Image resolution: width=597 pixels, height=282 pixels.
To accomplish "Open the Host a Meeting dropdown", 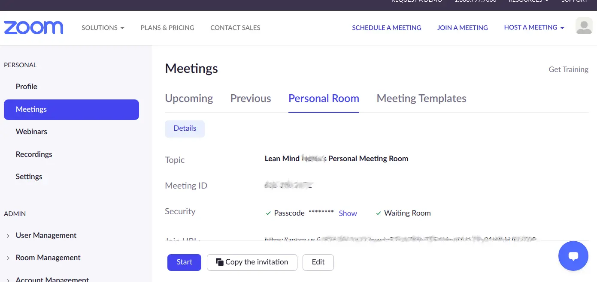I will [534, 27].
